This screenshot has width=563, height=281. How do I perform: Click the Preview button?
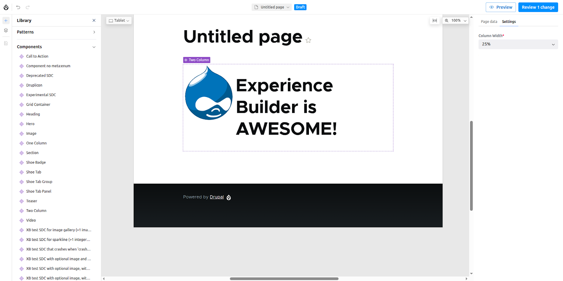pos(501,7)
